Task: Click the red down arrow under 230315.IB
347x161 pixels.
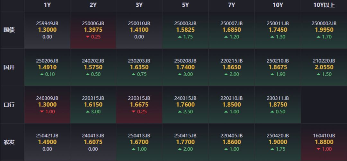Action: (133, 112)
